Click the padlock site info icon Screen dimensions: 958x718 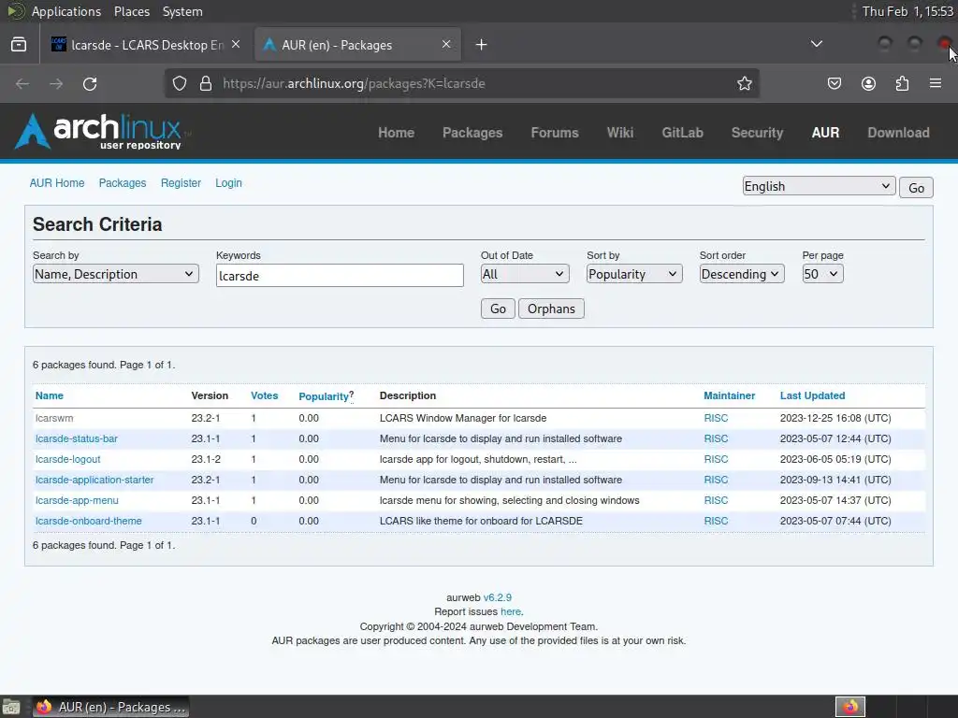pyautogui.click(x=206, y=83)
